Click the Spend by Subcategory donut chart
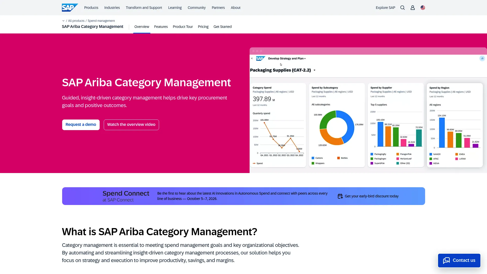Viewport: 487px width, 274px height. (337, 128)
